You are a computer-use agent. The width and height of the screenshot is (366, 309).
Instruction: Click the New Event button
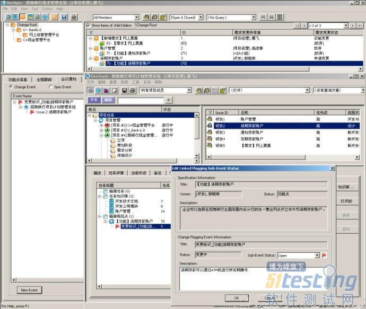[x=29, y=290]
